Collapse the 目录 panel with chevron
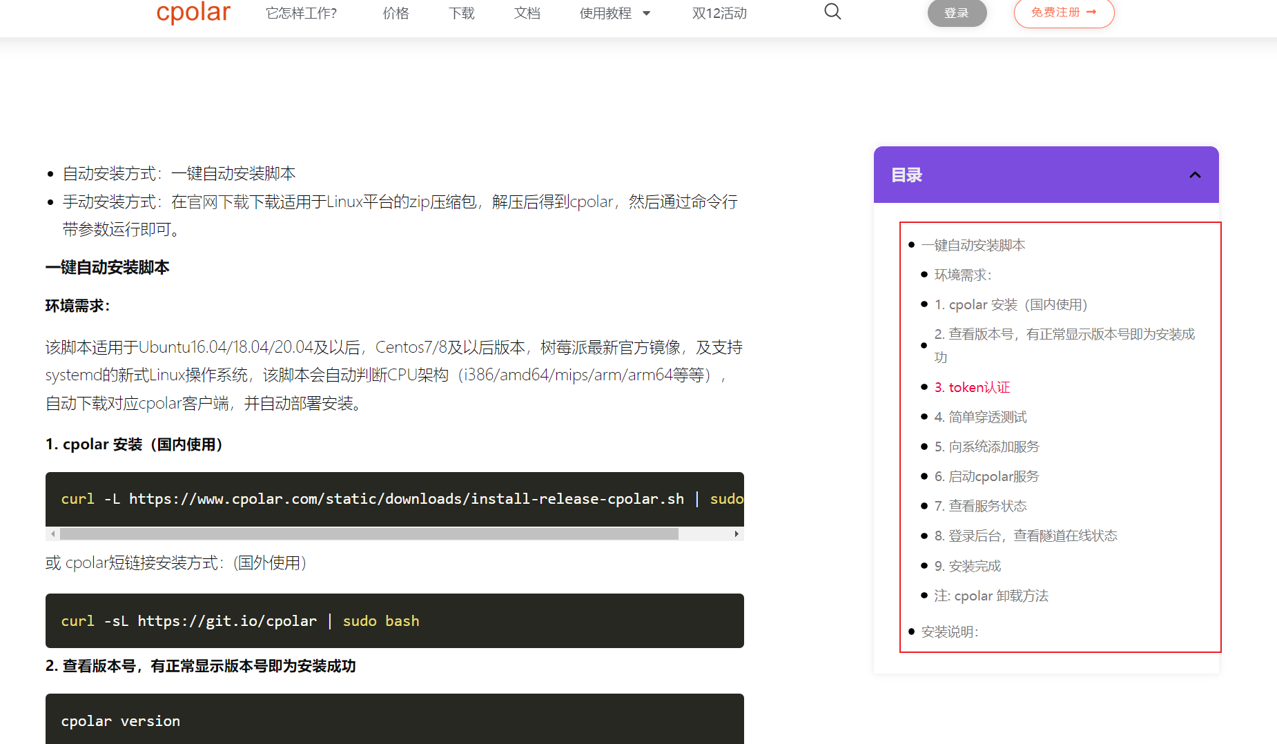Screen dimensions: 1277x744 [1195, 175]
